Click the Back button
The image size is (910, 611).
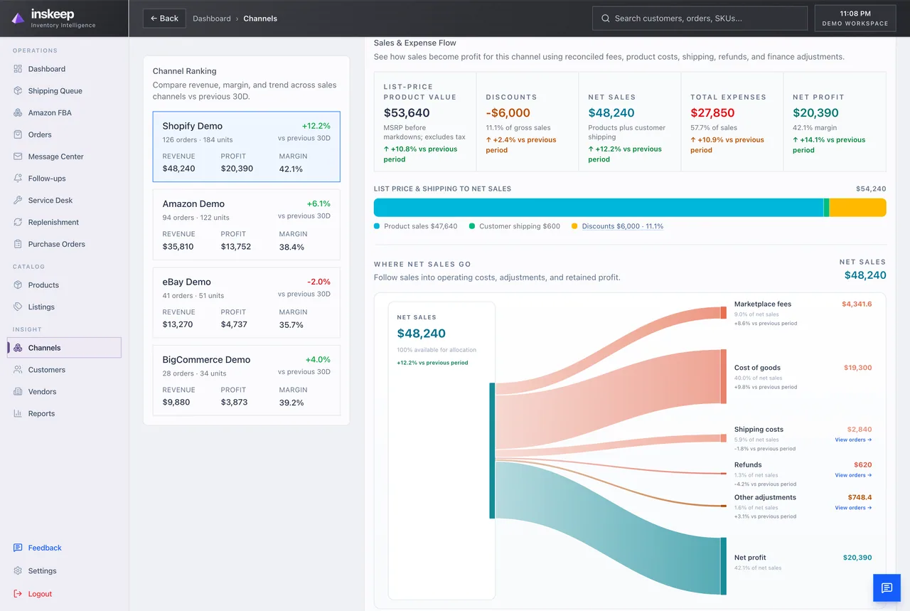coord(164,18)
